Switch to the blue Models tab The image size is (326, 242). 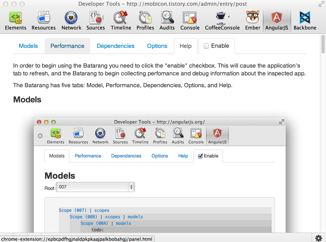(x=29, y=46)
